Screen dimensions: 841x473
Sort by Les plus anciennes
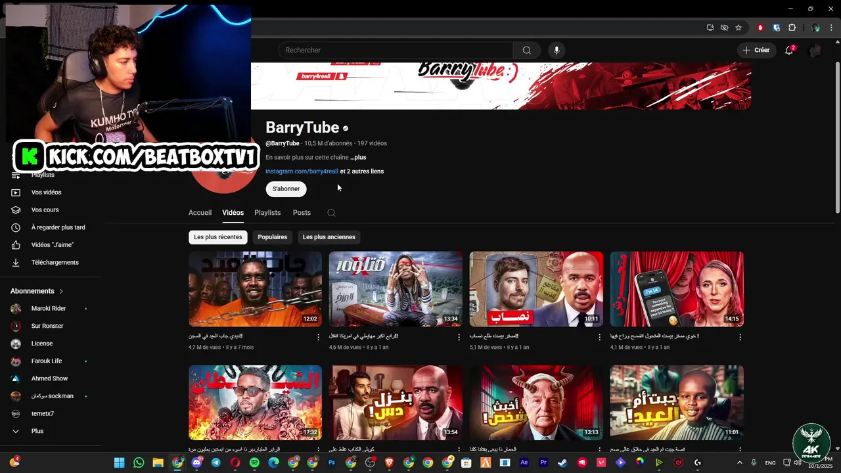329,237
